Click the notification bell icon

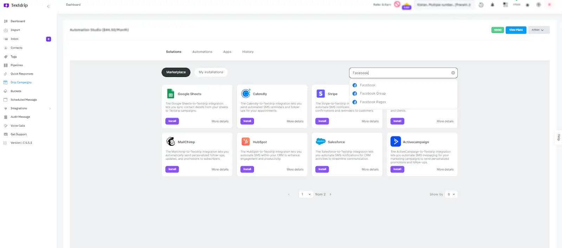pyautogui.click(x=492, y=5)
